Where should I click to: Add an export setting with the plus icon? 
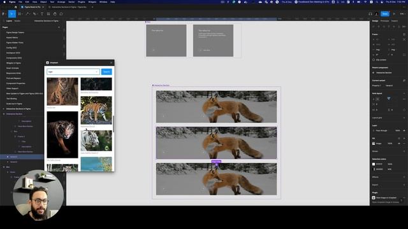(404, 185)
